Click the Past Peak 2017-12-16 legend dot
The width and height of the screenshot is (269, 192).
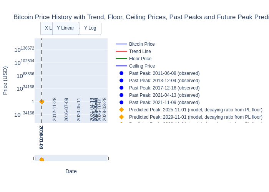[x=121, y=88]
